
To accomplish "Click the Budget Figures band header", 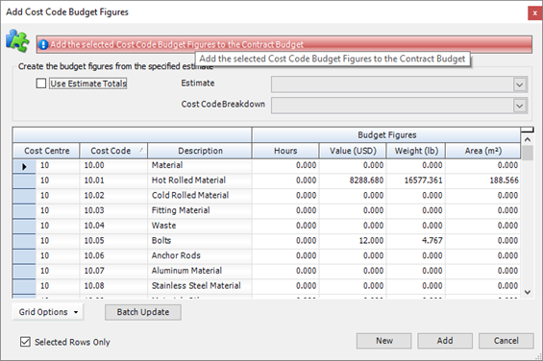I will click(x=386, y=135).
